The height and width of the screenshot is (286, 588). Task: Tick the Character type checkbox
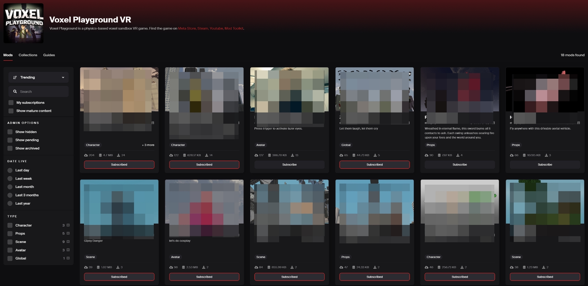tap(10, 225)
